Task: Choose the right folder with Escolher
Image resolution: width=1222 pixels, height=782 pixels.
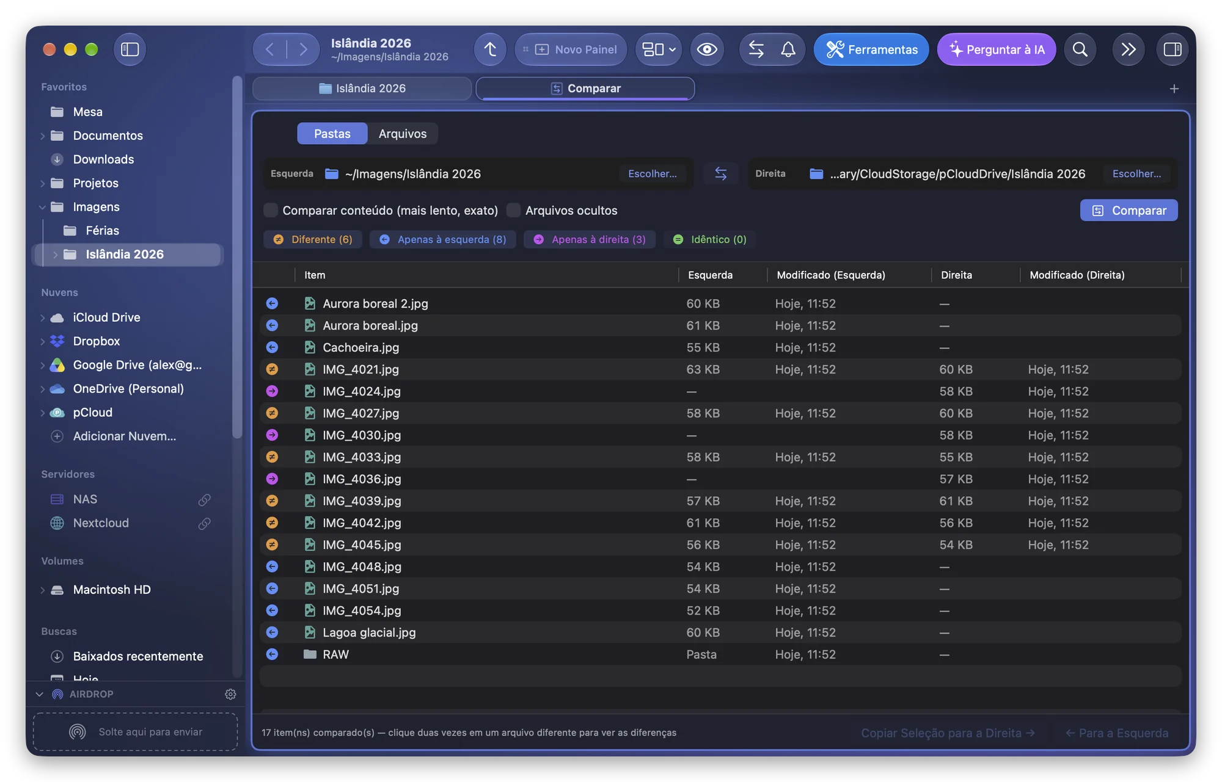Action: (1136, 174)
